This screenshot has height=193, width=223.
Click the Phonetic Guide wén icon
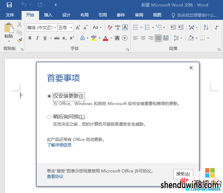117,27
